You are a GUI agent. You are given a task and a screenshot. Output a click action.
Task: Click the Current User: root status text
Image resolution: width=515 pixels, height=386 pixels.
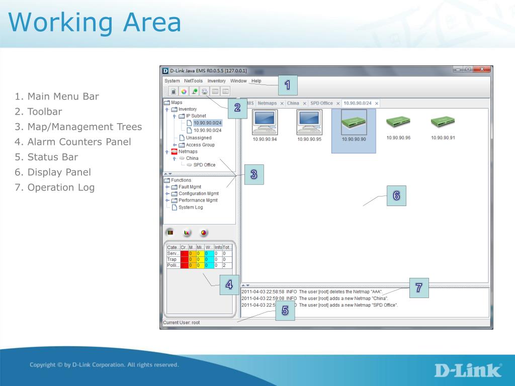(181, 322)
